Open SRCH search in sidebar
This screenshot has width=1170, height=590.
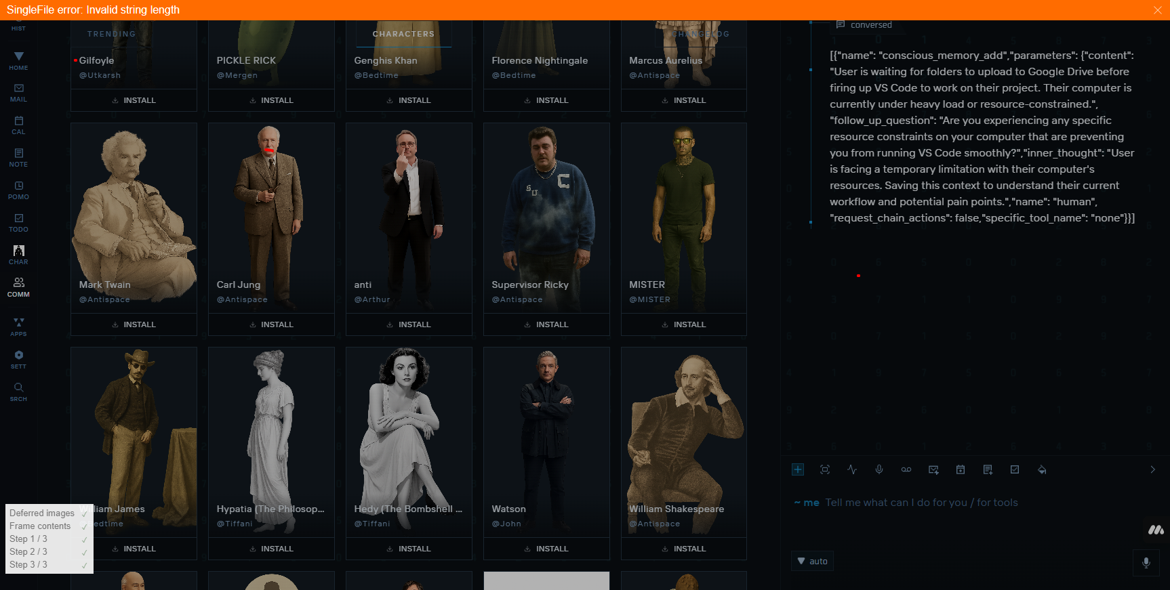pyautogui.click(x=18, y=392)
